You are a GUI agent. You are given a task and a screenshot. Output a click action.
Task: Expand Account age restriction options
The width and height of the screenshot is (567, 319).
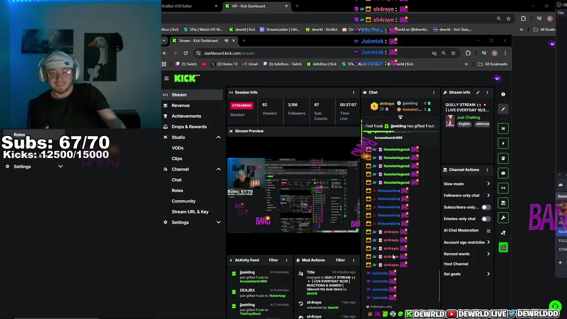[x=489, y=242]
